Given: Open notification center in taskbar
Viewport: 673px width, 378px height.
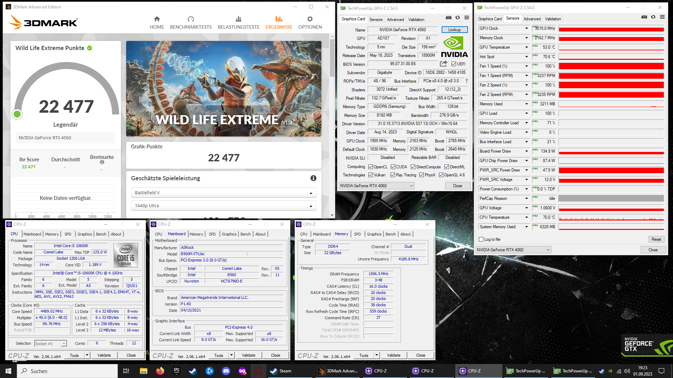Looking at the screenshot, I should pyautogui.click(x=661, y=371).
